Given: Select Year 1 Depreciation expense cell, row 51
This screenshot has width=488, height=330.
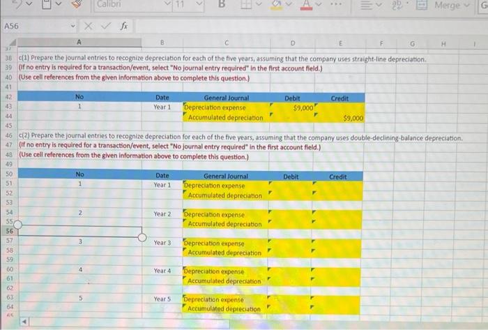Looking at the screenshot, I should pyautogui.click(x=226, y=186).
